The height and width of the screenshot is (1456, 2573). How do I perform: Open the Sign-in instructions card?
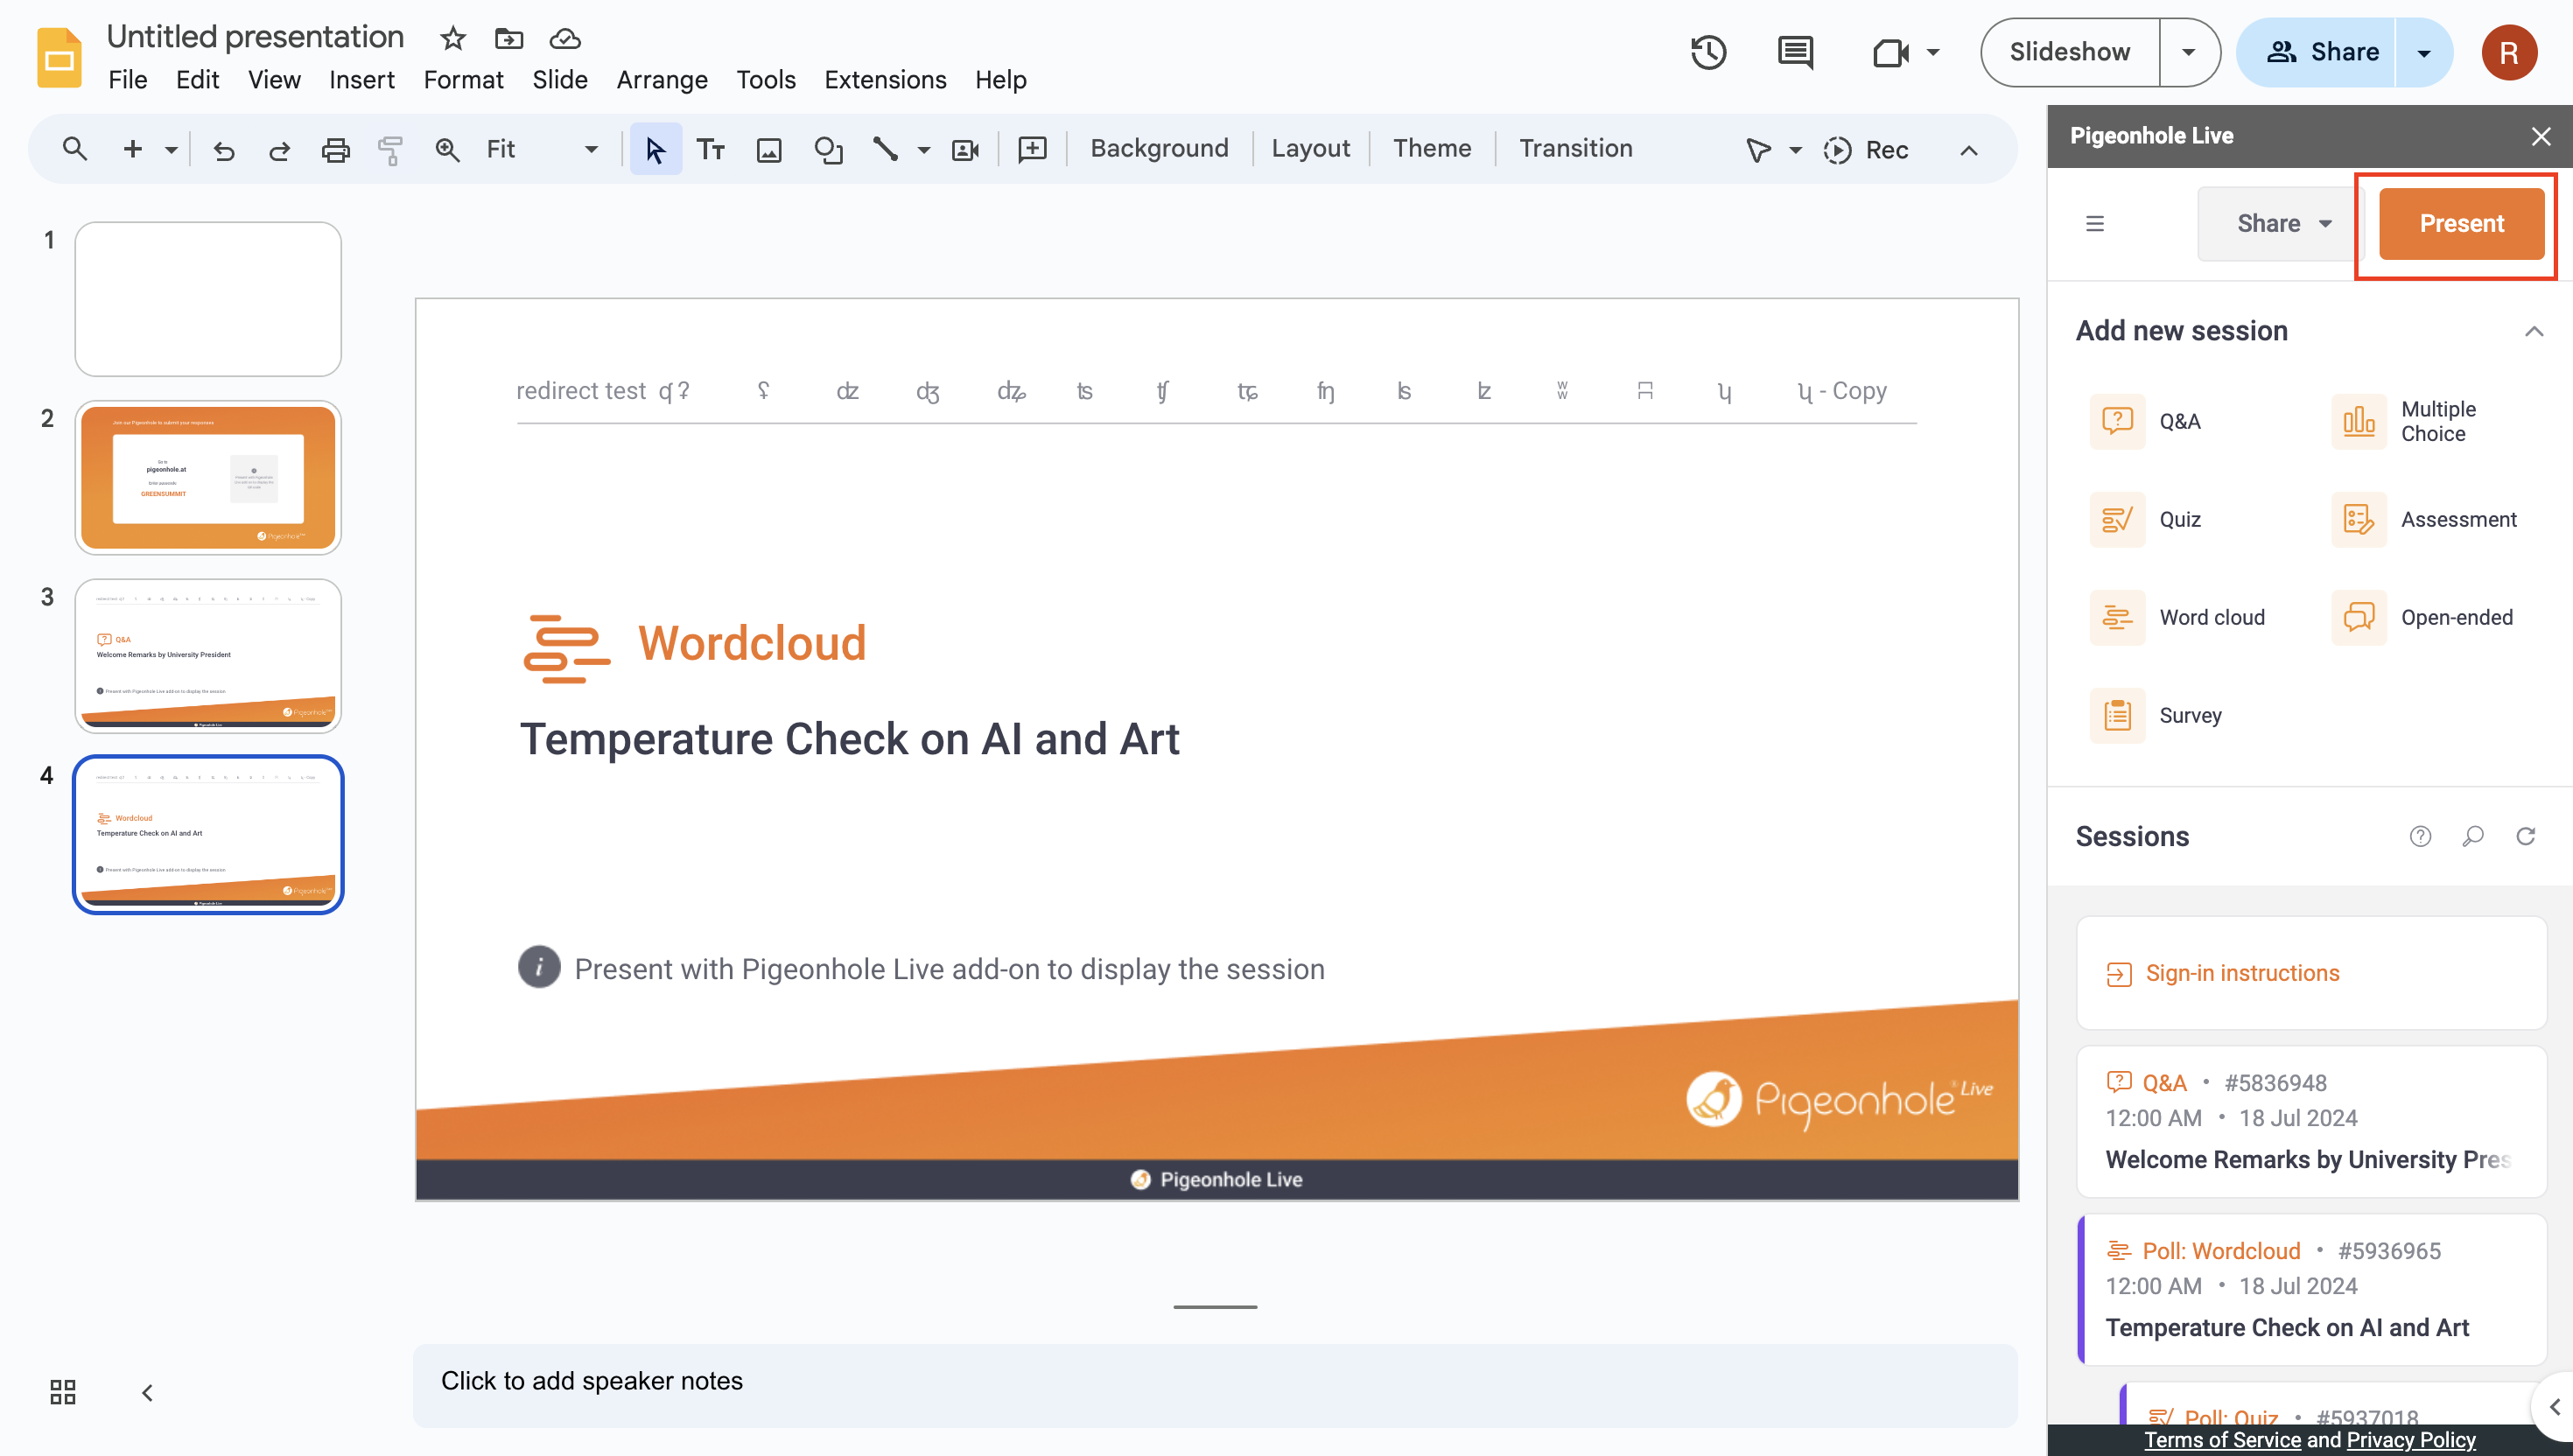2311,973
